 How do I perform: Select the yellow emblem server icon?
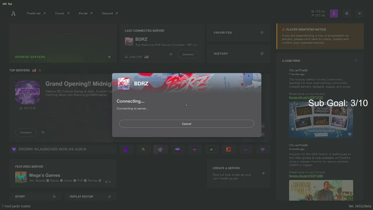click(x=143, y=149)
